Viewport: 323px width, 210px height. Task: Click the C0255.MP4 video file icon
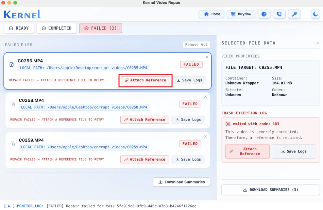(x=12, y=65)
